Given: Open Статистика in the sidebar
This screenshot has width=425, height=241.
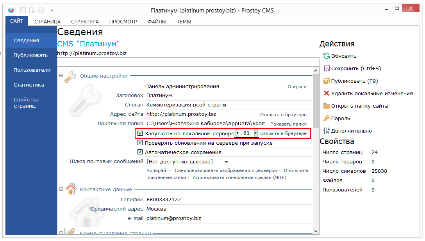Looking at the screenshot, I should (31, 85).
